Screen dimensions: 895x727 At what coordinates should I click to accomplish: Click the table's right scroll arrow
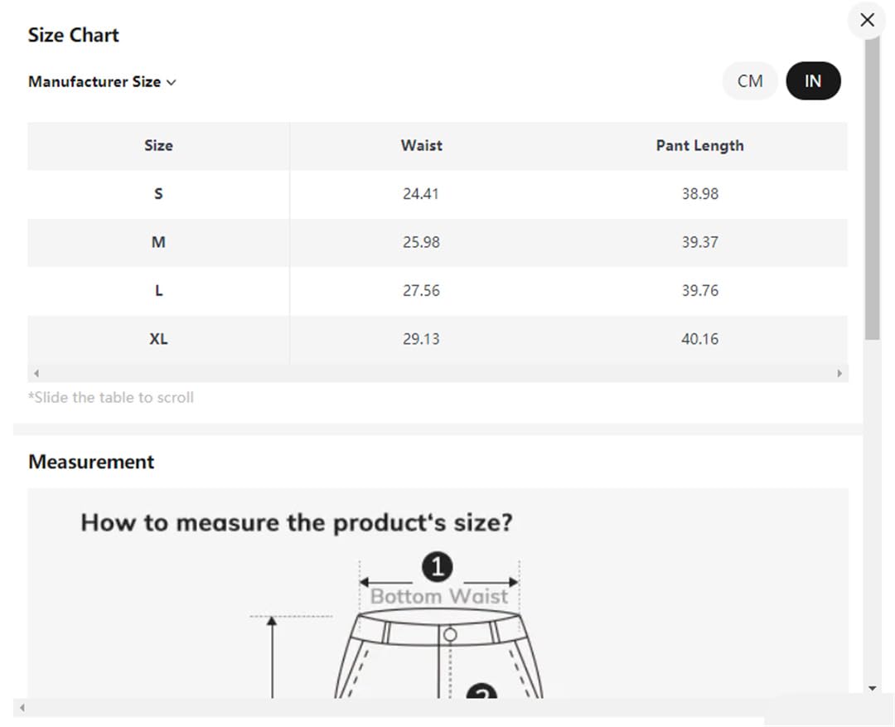click(x=839, y=374)
